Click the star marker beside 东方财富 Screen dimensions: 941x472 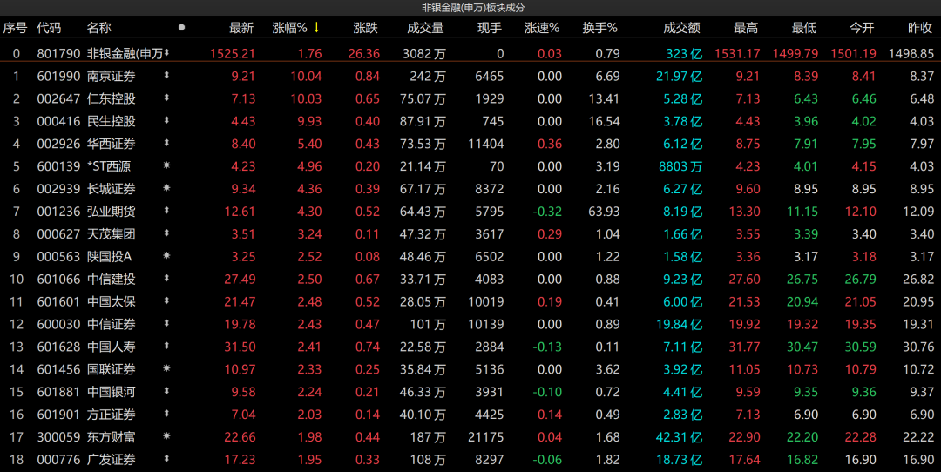(166, 437)
